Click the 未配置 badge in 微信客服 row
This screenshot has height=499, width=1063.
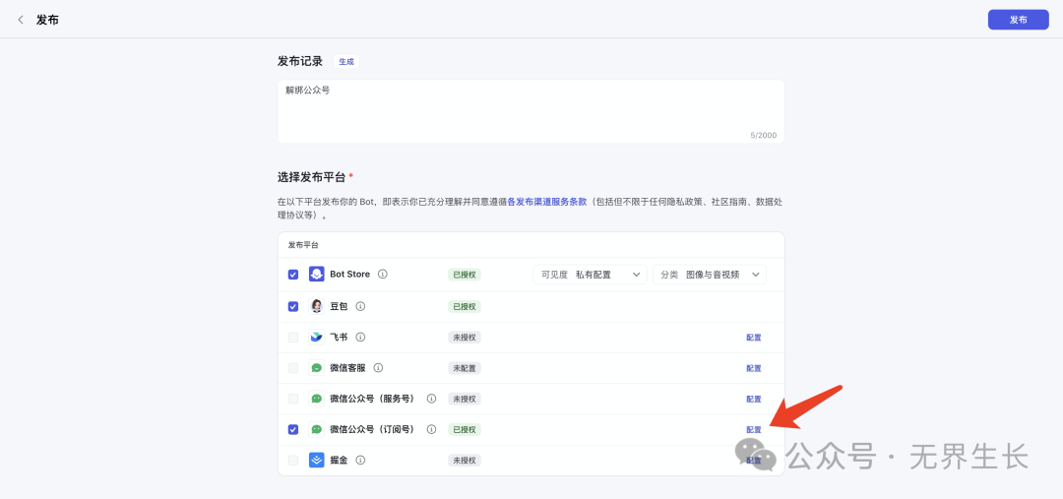(x=465, y=368)
